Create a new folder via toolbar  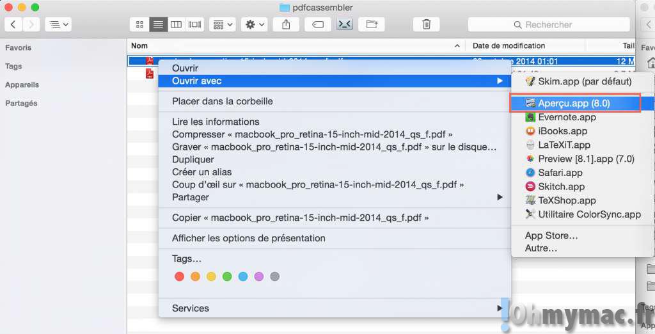coord(372,25)
